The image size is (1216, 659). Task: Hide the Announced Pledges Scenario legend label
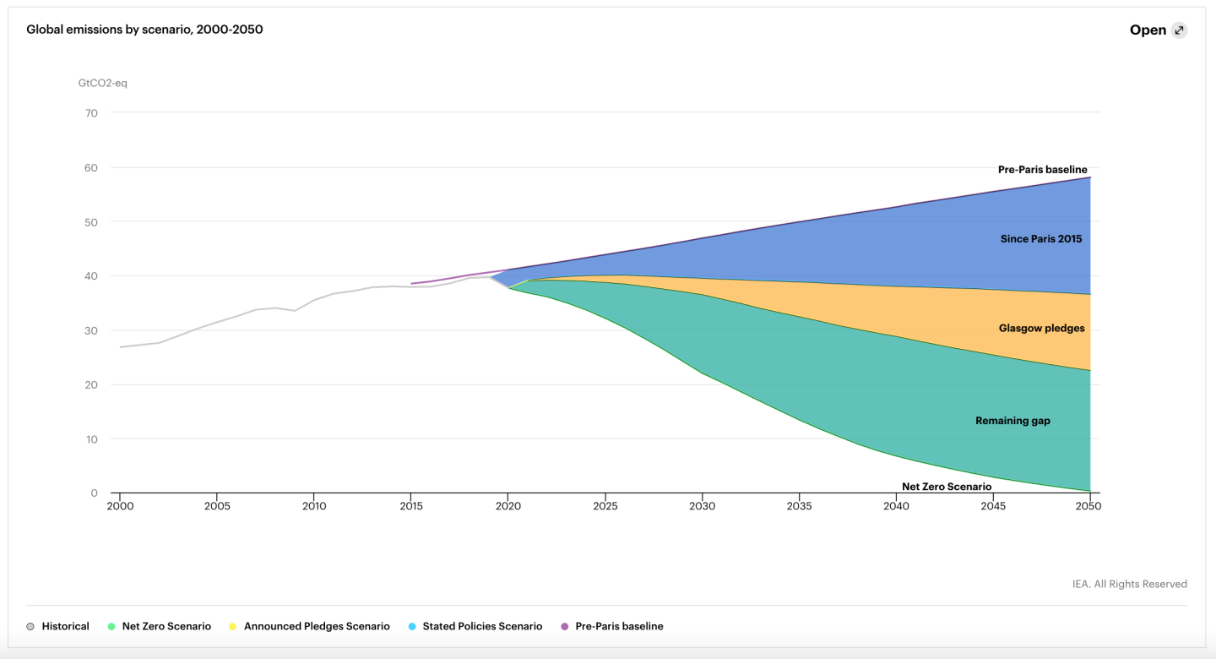(317, 627)
